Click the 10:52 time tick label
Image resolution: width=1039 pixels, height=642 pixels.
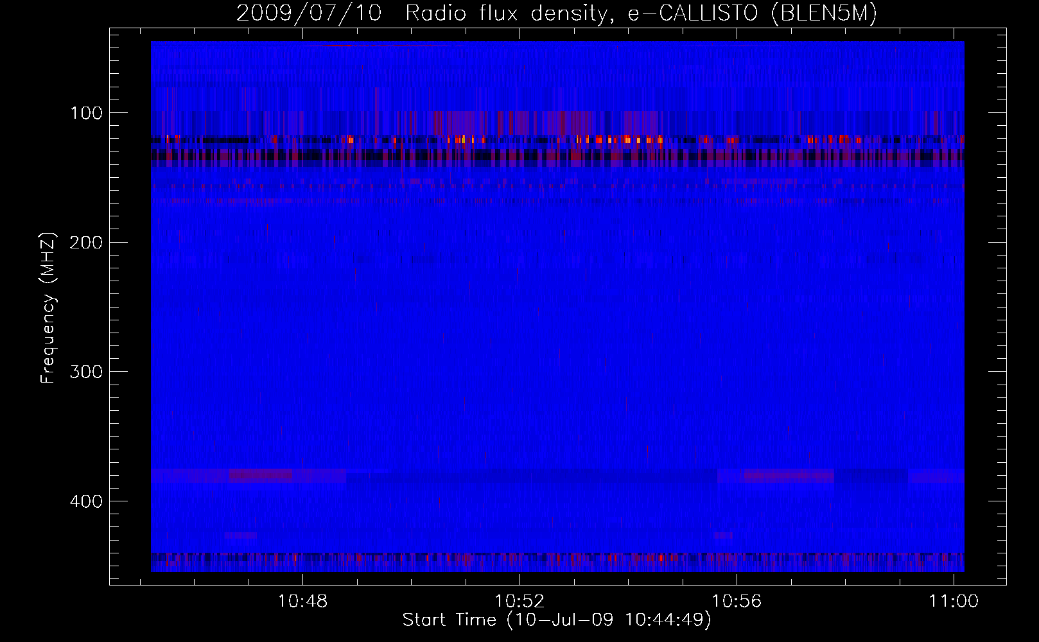point(519,602)
